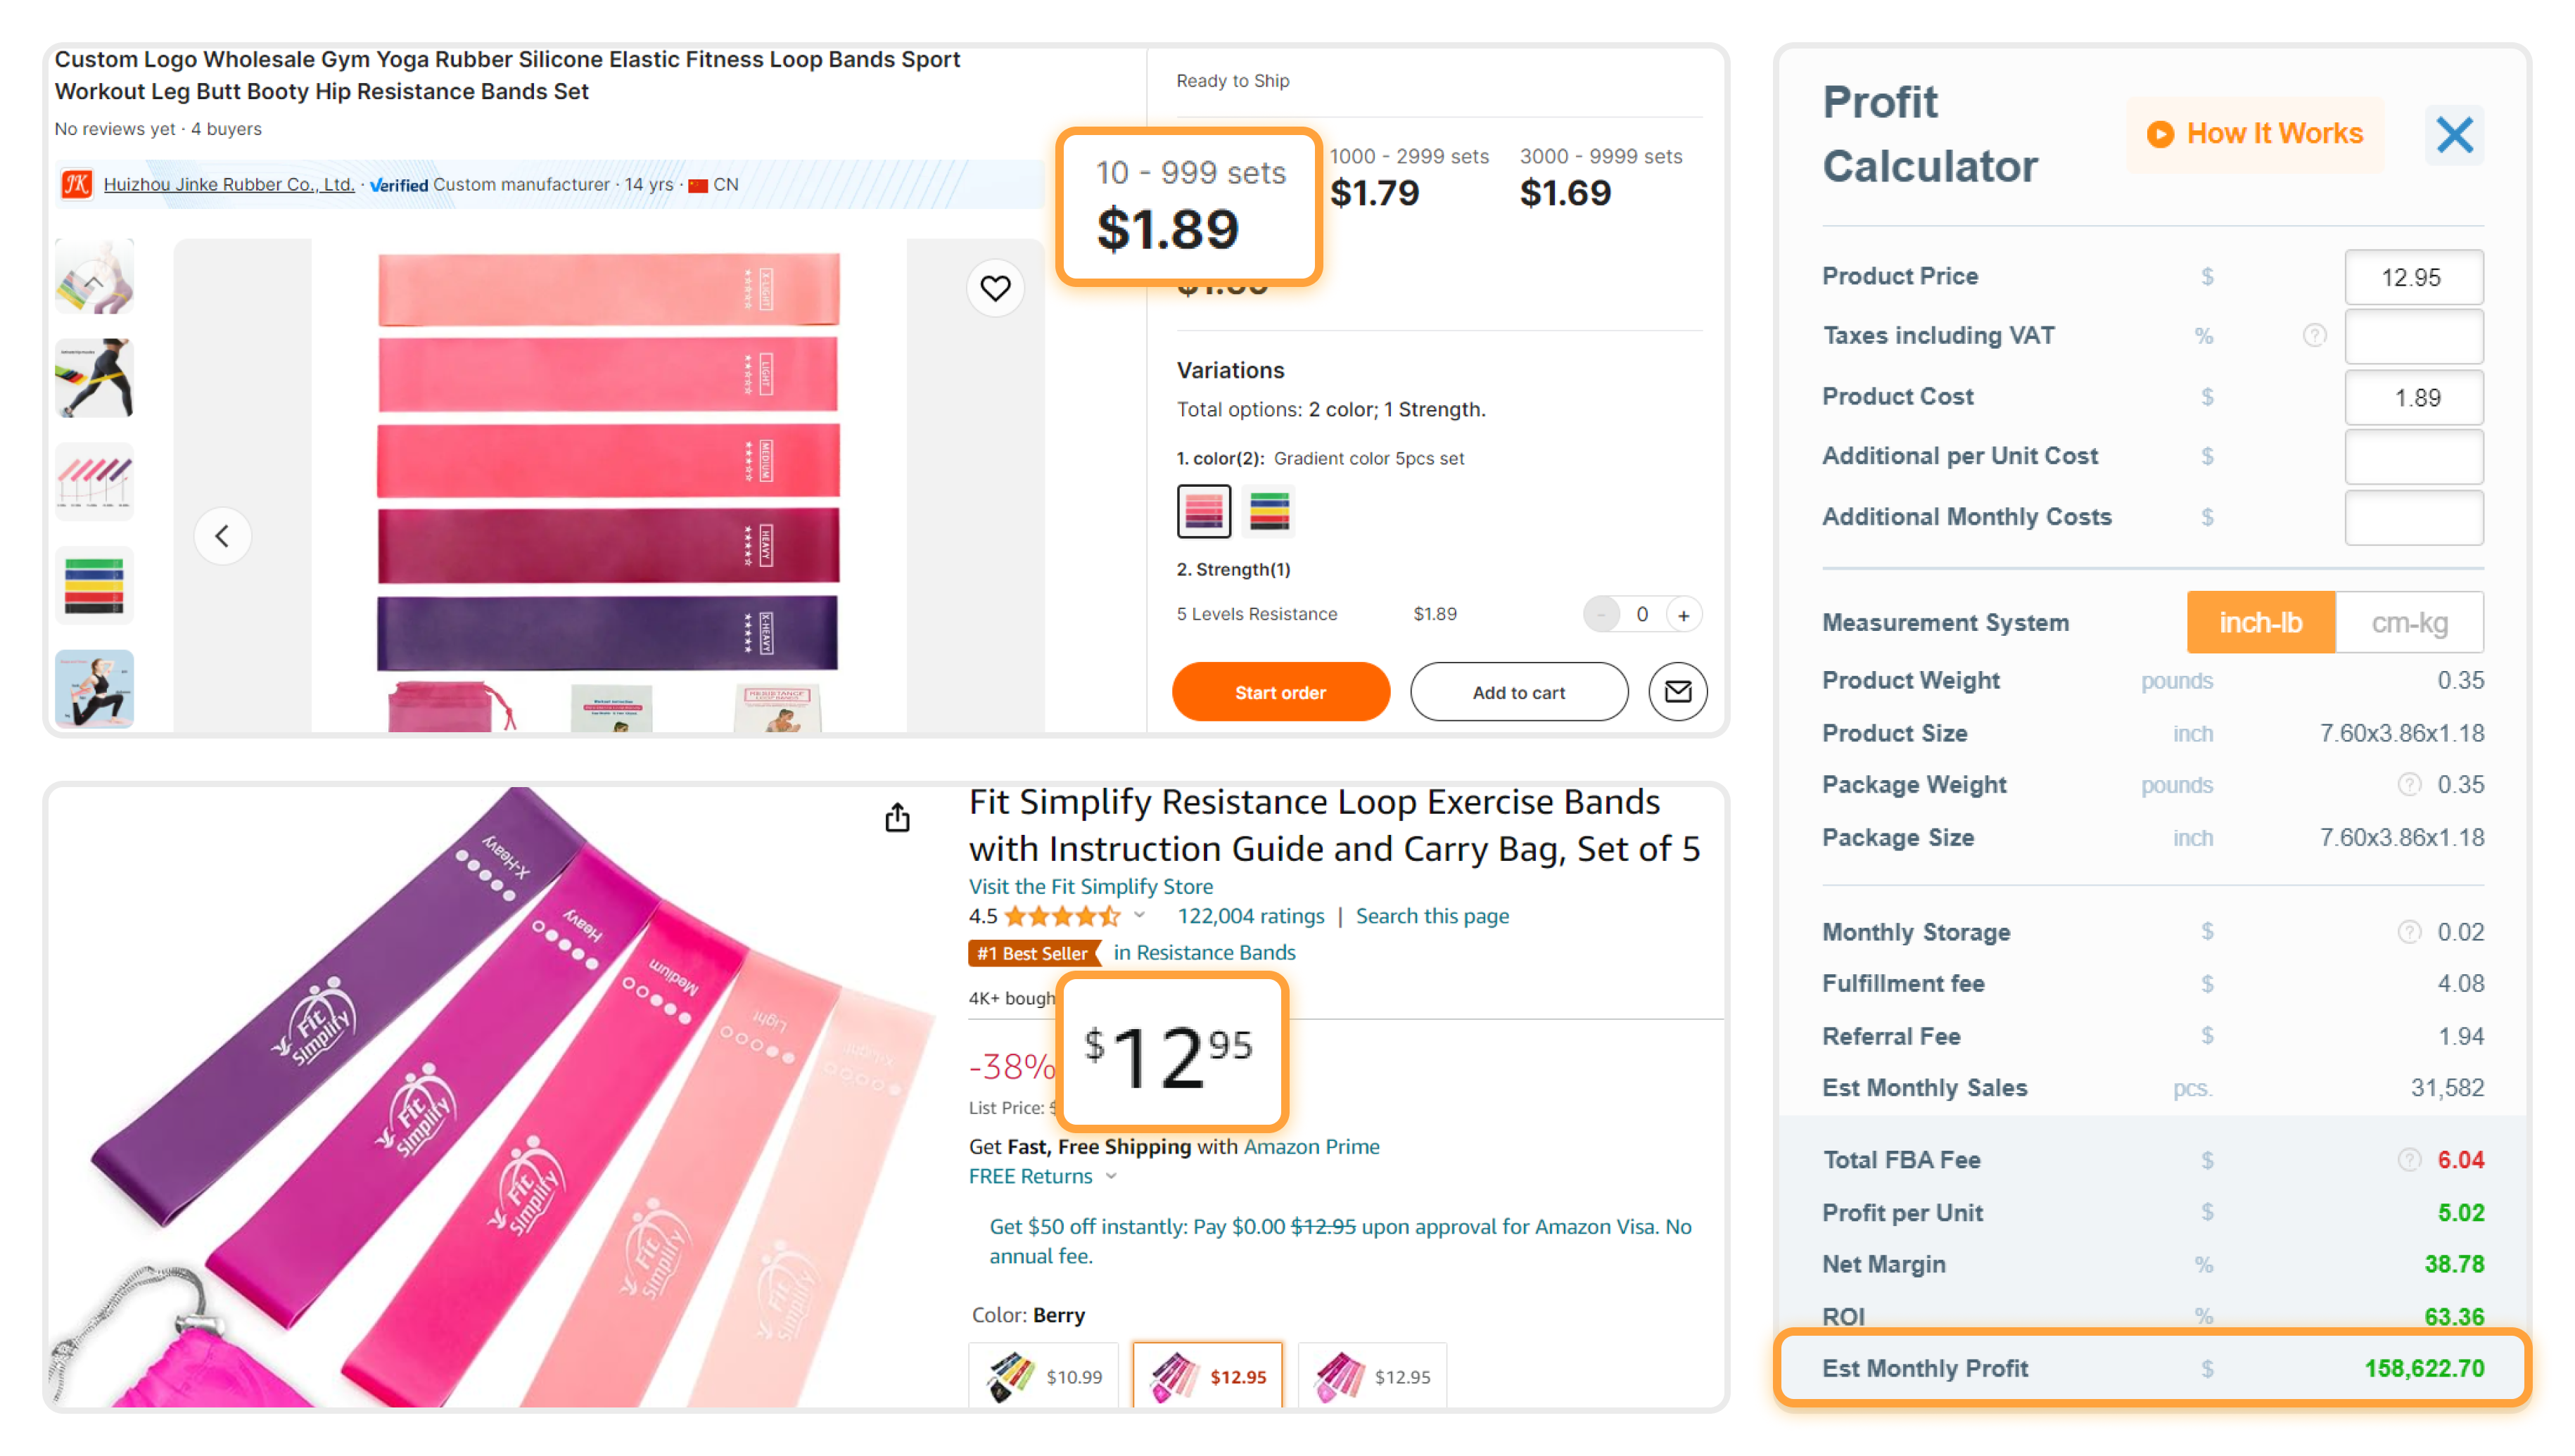Viewport: 2575px width, 1456px height.
Task: Click the share icon above Fit Simplify image
Action: tap(897, 818)
